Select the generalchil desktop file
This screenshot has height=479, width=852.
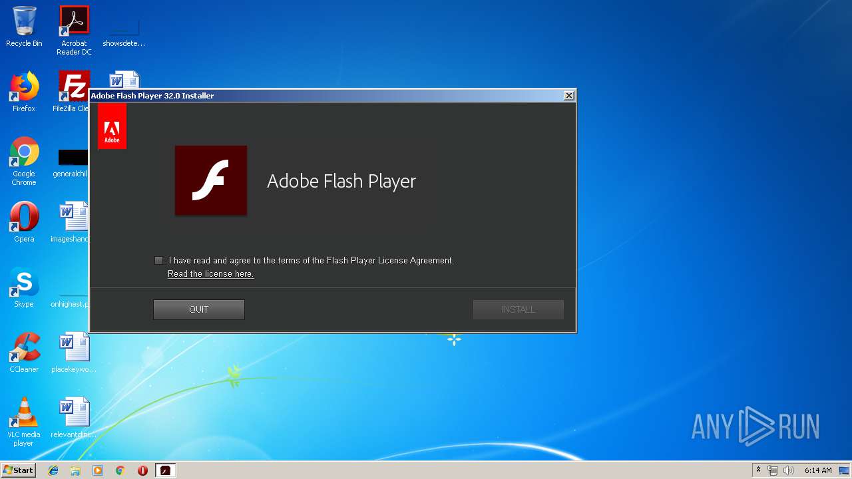71,163
